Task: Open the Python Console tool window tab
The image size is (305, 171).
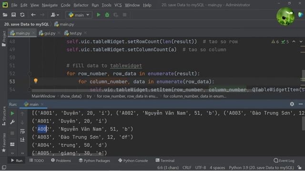Action: 133,161
